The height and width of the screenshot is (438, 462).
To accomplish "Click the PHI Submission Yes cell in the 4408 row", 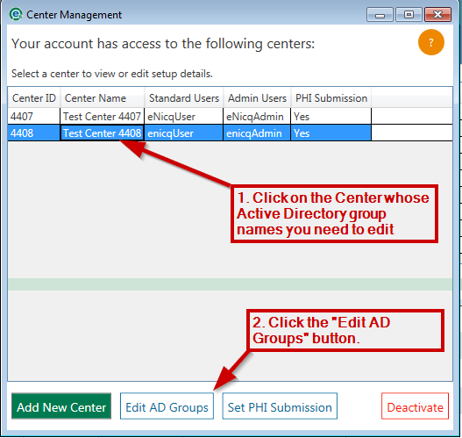I will tap(331, 133).
